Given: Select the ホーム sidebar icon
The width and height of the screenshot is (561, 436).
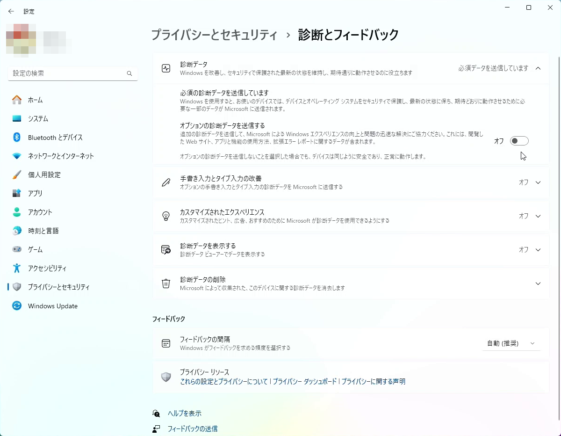Looking at the screenshot, I should (x=16, y=100).
